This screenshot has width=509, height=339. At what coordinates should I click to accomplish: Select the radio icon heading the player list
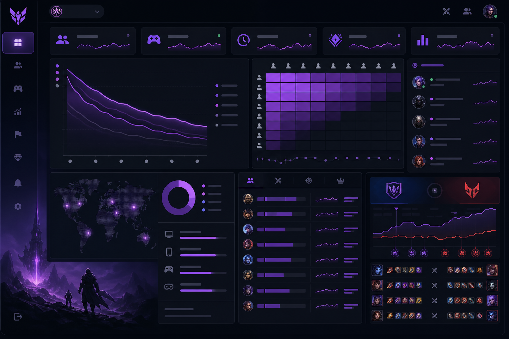(x=415, y=65)
